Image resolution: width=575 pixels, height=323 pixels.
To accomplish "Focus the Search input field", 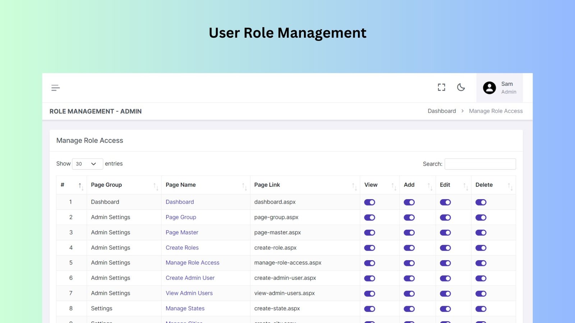I will [480, 164].
